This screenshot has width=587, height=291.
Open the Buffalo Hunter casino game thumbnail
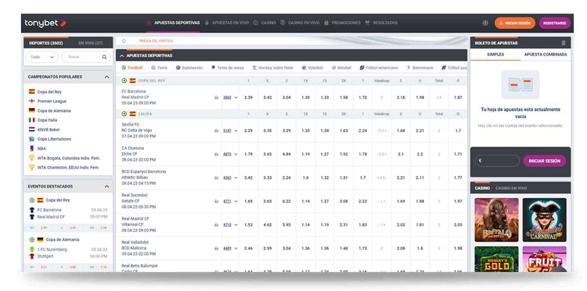point(497,220)
